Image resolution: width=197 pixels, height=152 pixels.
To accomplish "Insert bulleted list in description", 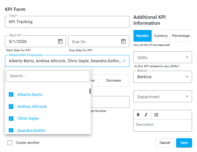I will pos(156,115).
